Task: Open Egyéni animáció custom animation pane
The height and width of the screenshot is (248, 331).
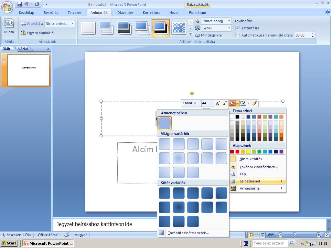Action: point(37,33)
